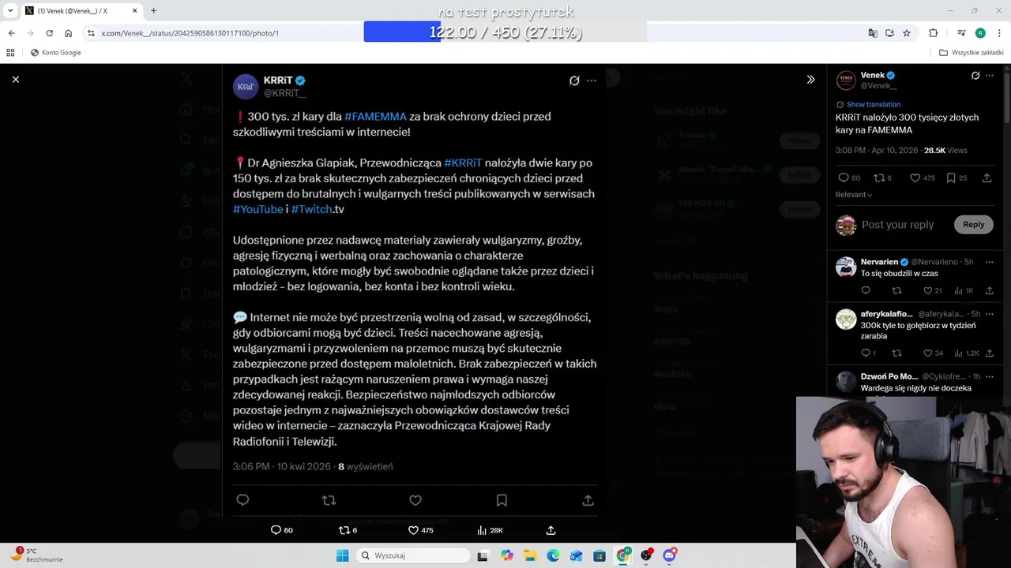
Task: Open Grok icon on KRRiT post
Action: 574,80
